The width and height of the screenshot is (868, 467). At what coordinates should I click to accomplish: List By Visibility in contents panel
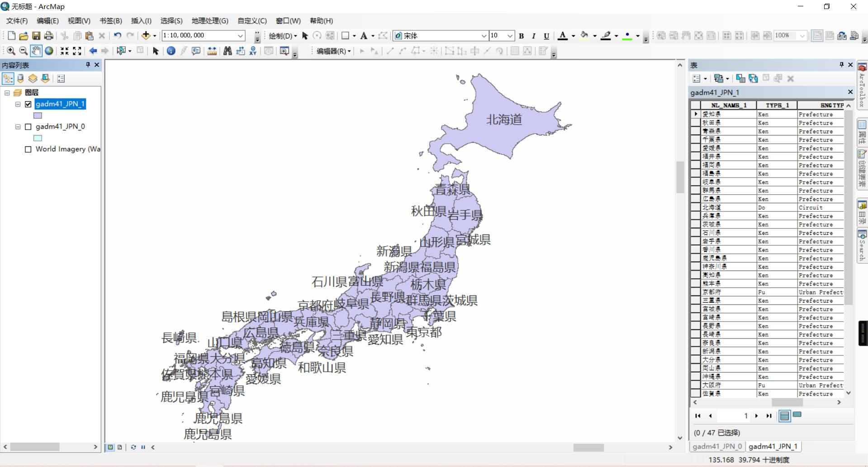(33, 79)
